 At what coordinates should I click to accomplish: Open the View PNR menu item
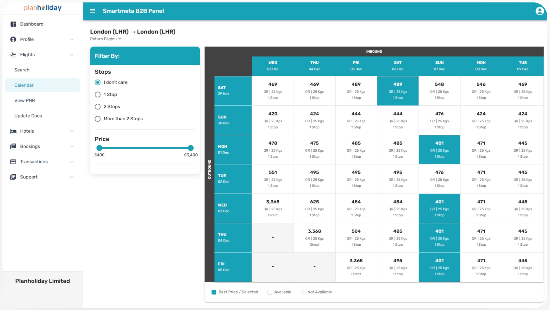[25, 100]
